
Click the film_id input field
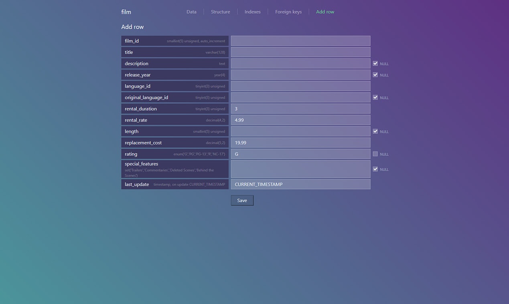[x=300, y=41]
